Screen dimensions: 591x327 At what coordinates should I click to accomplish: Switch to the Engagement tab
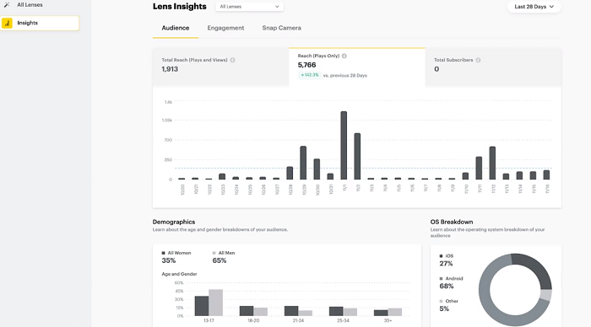pos(225,28)
